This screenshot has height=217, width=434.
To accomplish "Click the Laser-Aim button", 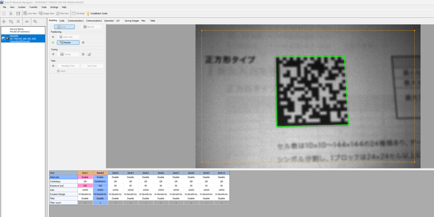I will coord(68,37).
